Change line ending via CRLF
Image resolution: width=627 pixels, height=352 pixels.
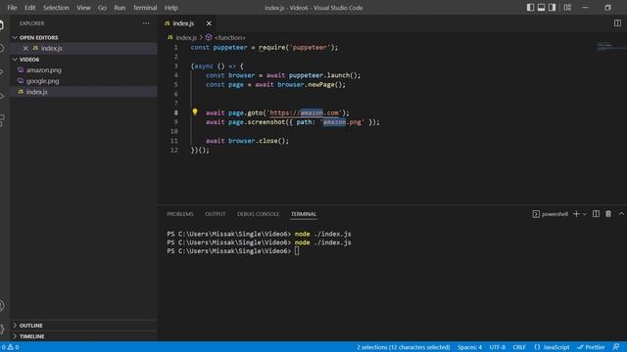click(x=519, y=347)
